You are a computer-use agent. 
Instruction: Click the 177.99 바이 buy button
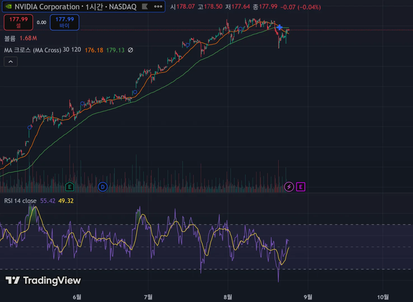[65, 22]
